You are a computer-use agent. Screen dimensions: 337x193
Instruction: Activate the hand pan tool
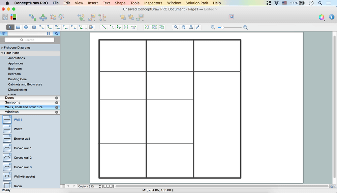tap(183, 27)
